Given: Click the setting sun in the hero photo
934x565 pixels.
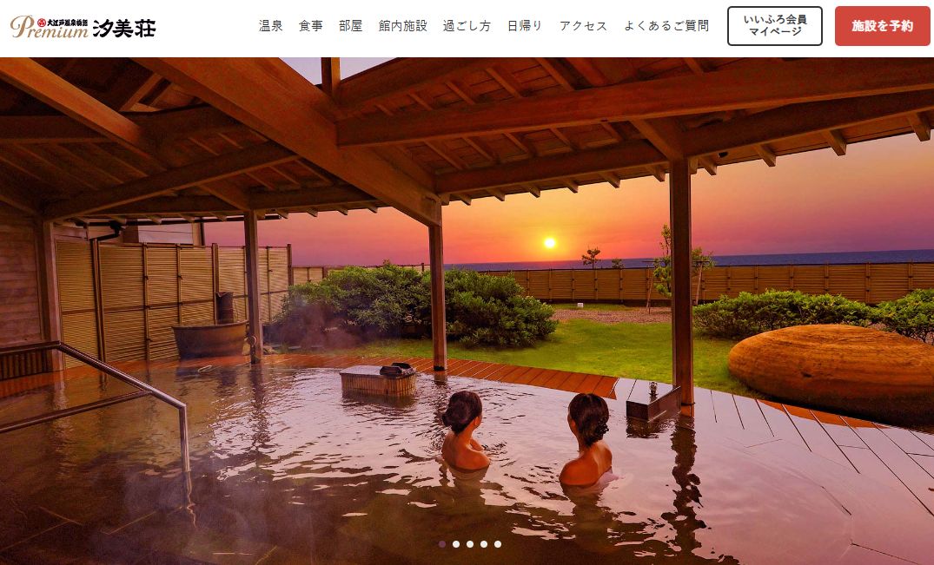Looking at the screenshot, I should [x=550, y=243].
